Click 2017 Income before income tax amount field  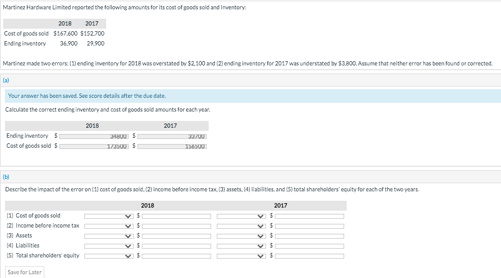click(310, 226)
